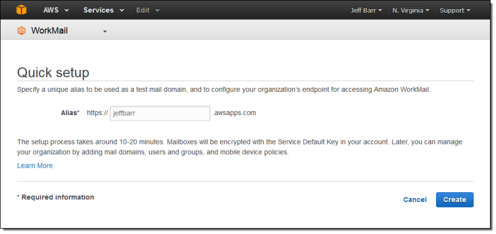
Task: Click the .awsapps.com domain suffix text
Action: click(234, 113)
